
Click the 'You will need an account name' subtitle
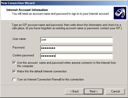tap(61, 14)
